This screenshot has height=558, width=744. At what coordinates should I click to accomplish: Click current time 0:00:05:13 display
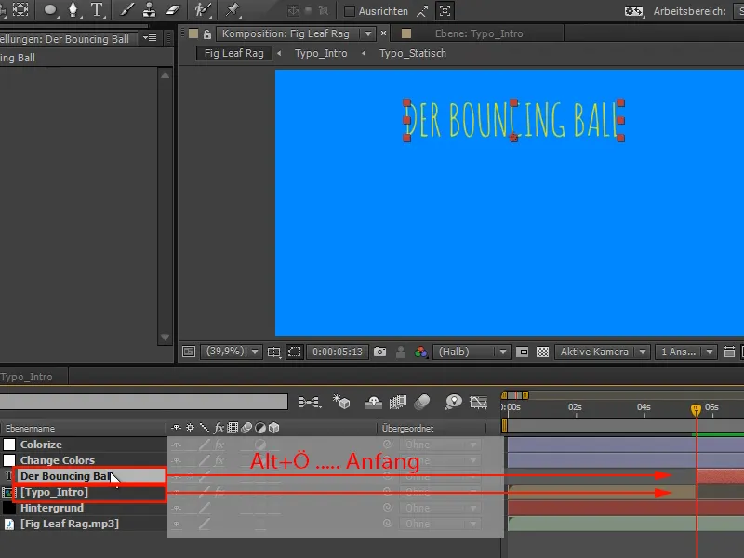(338, 352)
